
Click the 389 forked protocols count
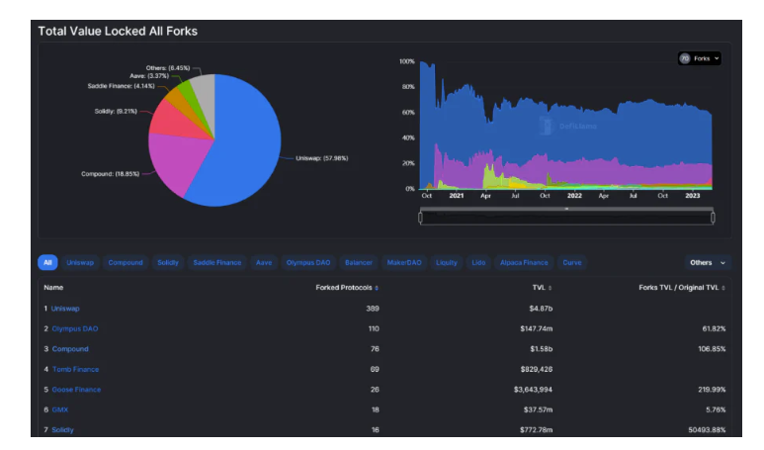point(373,309)
